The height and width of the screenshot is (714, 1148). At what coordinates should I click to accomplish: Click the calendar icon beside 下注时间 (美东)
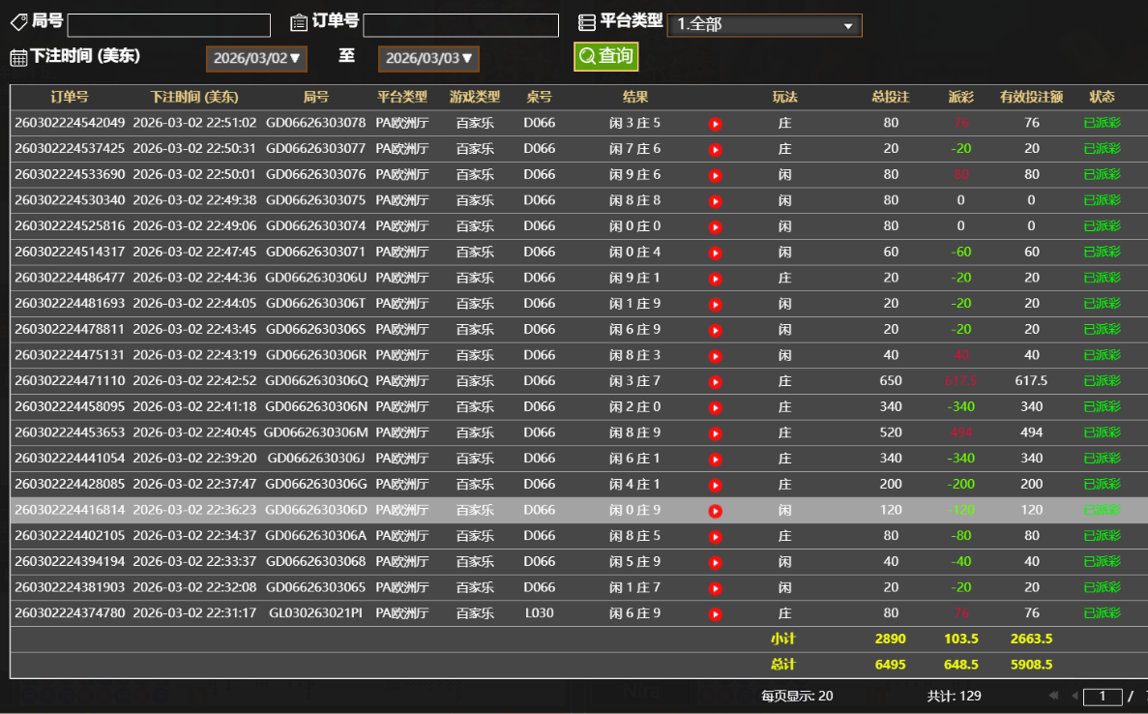click(17, 58)
